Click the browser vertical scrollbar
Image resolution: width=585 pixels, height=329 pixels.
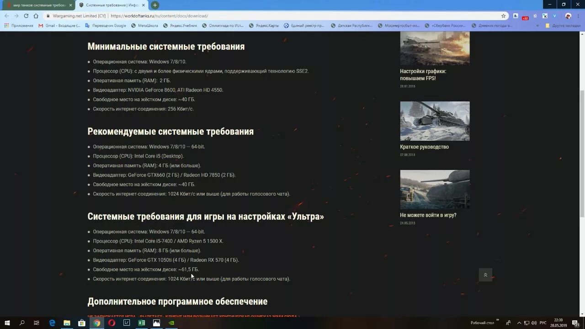[582, 154]
